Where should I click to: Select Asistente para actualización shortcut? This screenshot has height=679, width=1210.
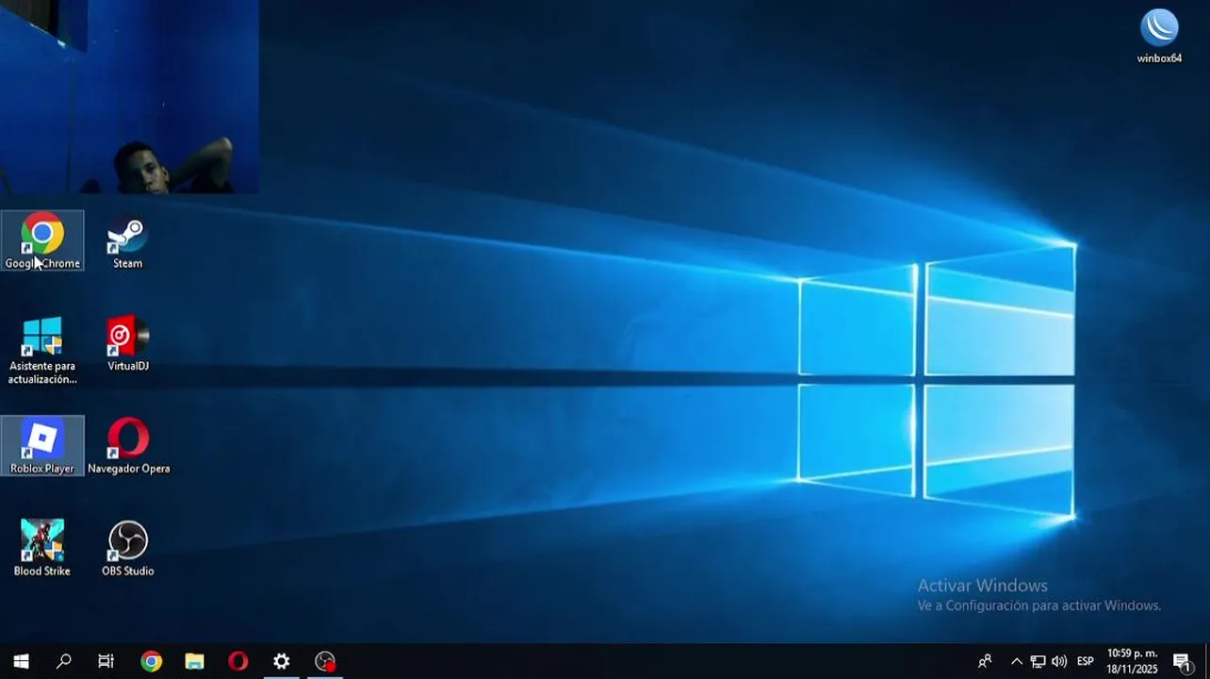[x=42, y=350]
